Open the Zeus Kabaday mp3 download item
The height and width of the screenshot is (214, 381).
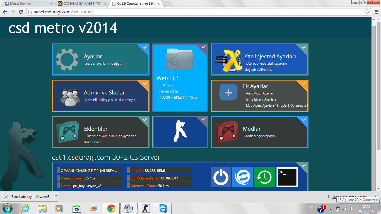pyautogui.click(x=27, y=196)
